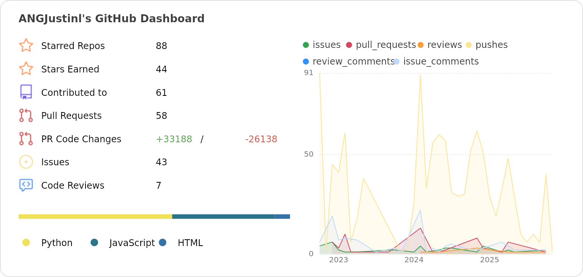Click the +33188 additions value
Screen dimensions: 583x277
(174, 139)
